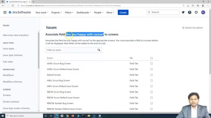211x118 pixels.
Task: Open Issue type screen schemes link
Action: coord(16,108)
